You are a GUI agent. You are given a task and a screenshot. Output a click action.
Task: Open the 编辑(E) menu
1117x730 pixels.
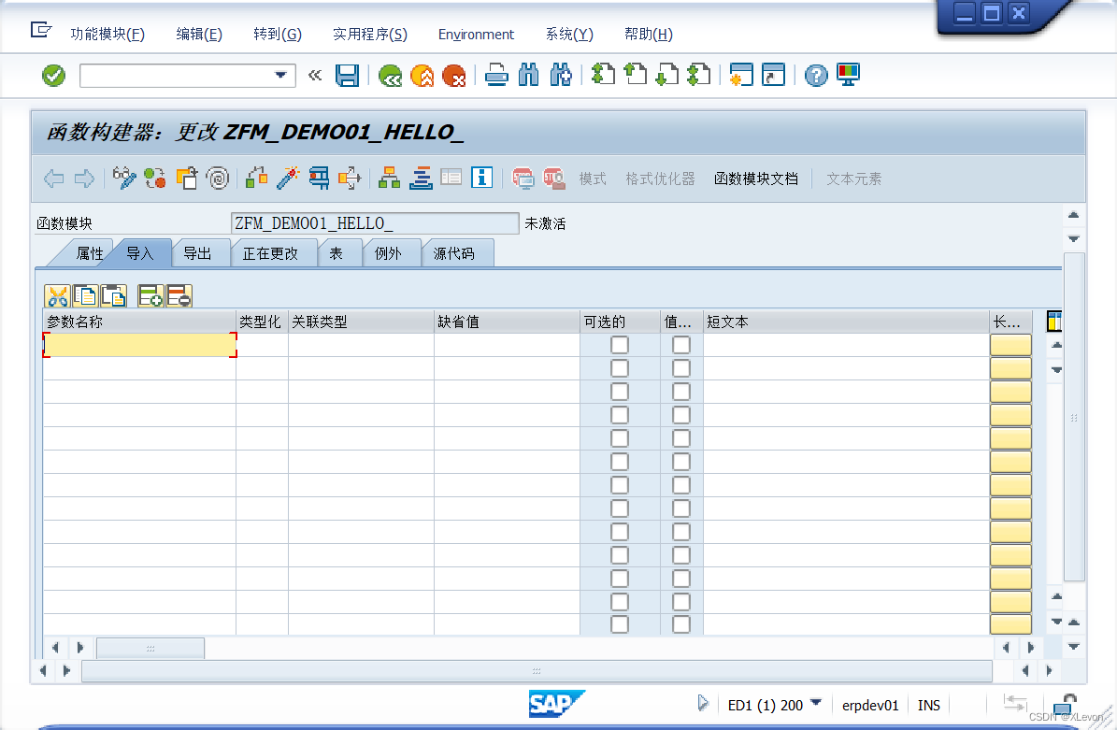point(199,35)
